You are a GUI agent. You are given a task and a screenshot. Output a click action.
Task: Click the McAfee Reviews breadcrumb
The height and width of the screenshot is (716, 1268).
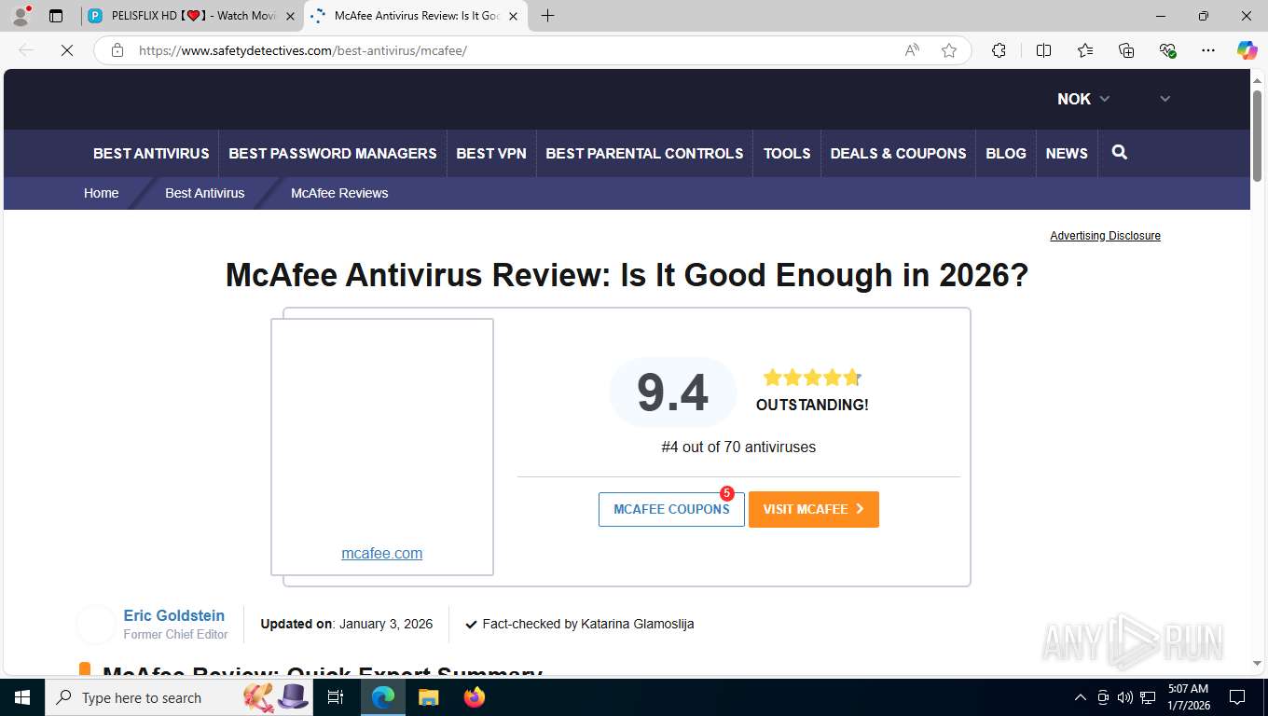pos(339,193)
